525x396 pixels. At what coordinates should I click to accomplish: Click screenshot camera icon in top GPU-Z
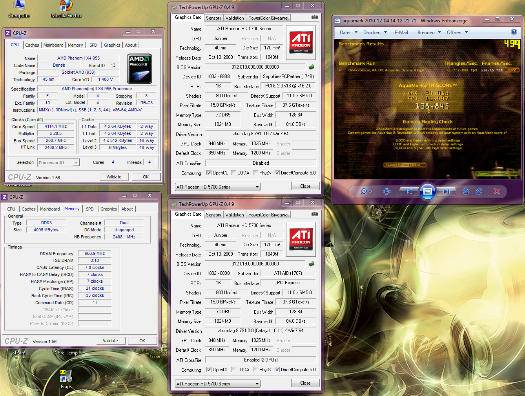pos(314,17)
